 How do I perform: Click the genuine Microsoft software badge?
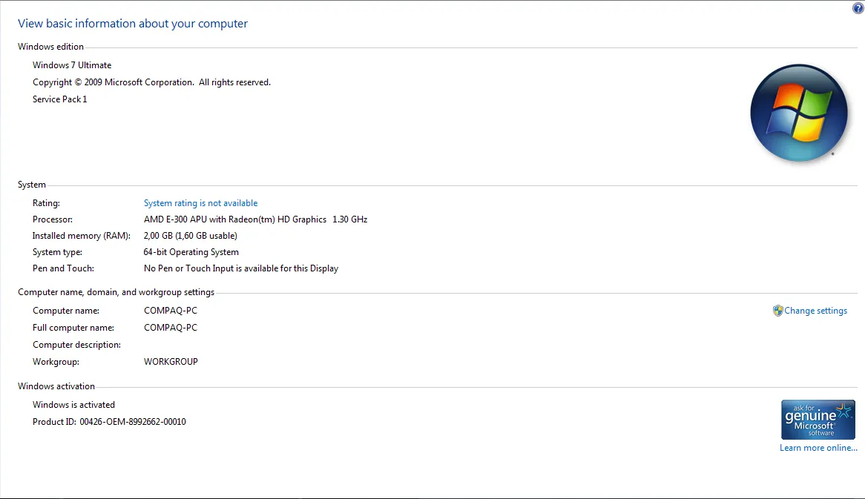[x=818, y=420]
